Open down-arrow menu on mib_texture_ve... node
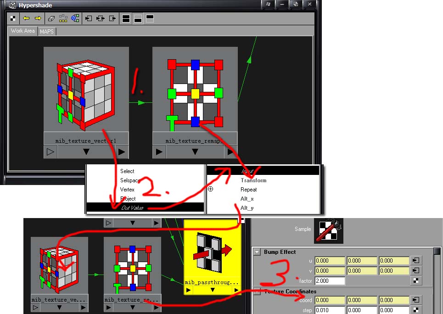Screen dimensions: 443x314 coord(59,308)
